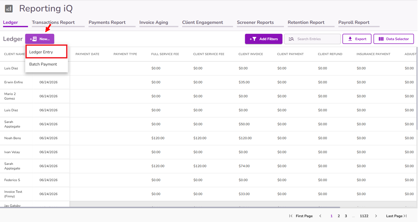
Task: Open the Invoice Aging tab
Action: tap(154, 22)
